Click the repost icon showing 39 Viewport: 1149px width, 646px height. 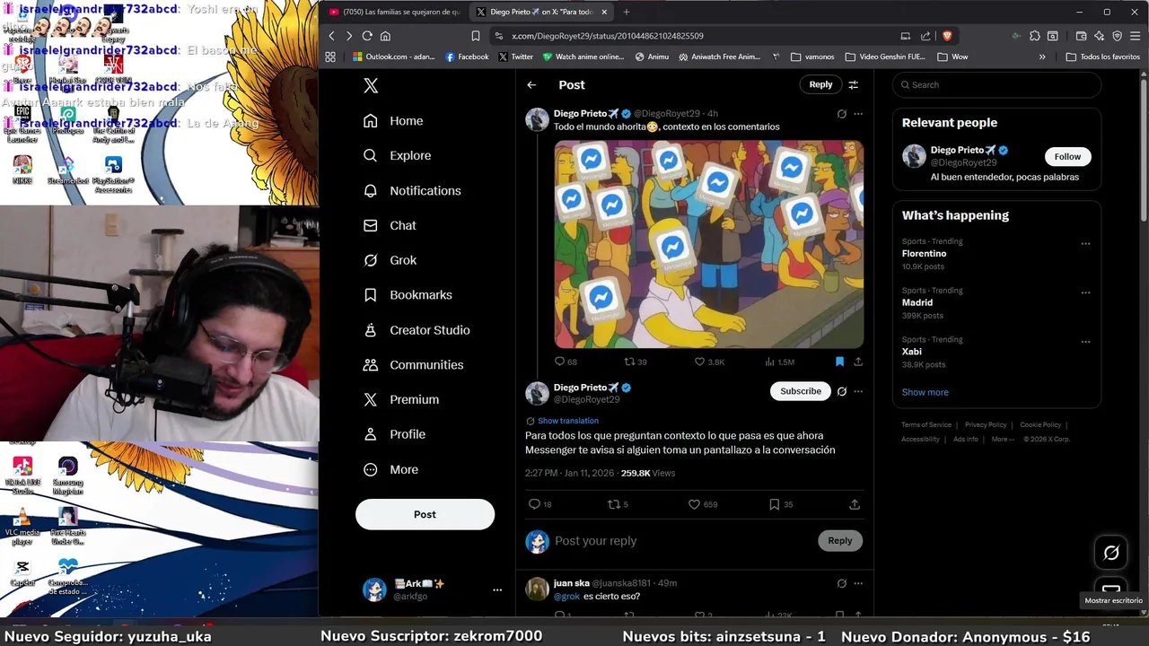click(636, 362)
